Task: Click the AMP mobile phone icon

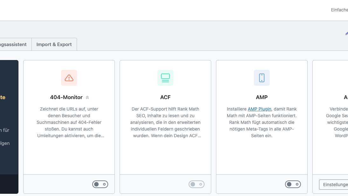Action: pyautogui.click(x=262, y=78)
